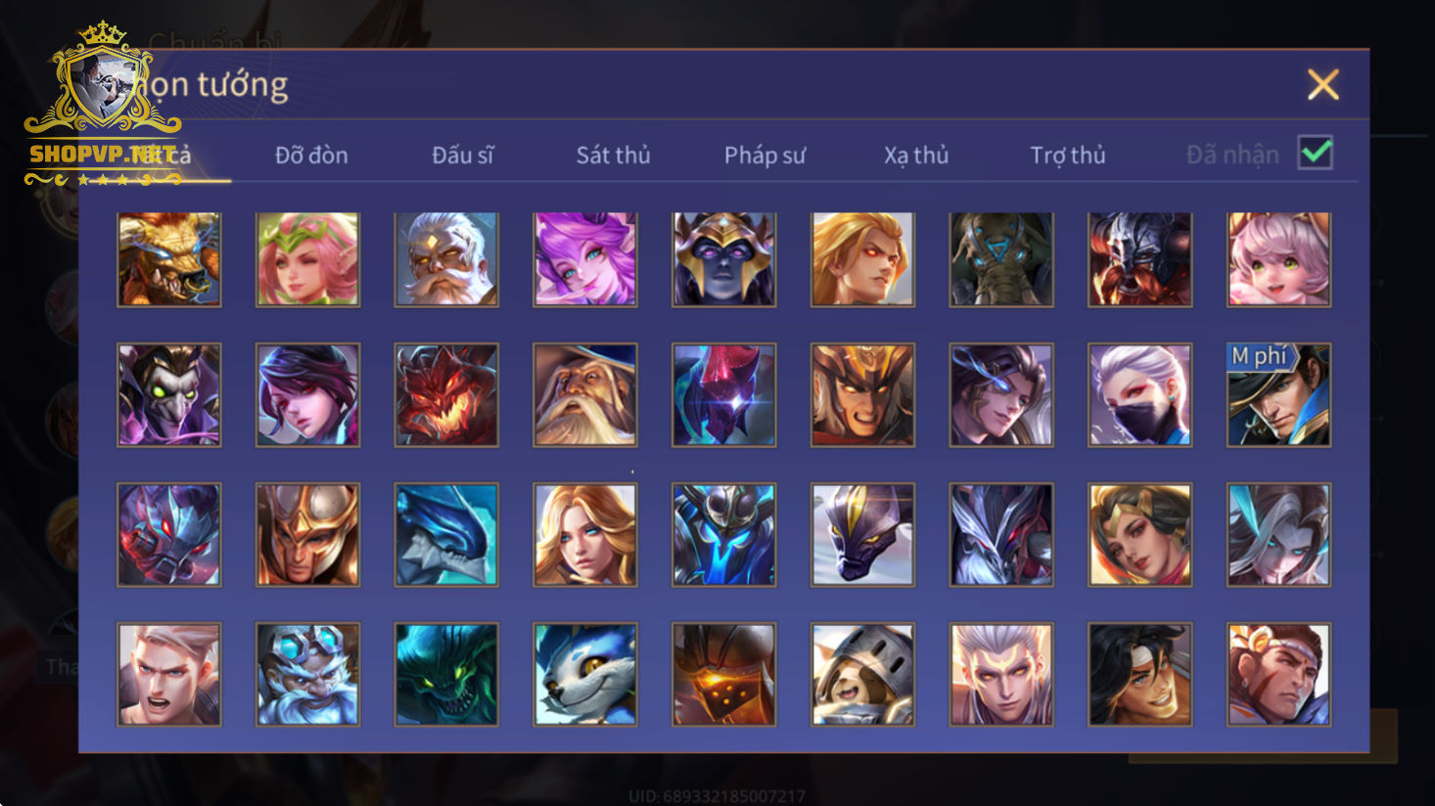The width and height of the screenshot is (1435, 806).
Task: Choose the elephant-masked hero portrait
Action: (1001, 259)
